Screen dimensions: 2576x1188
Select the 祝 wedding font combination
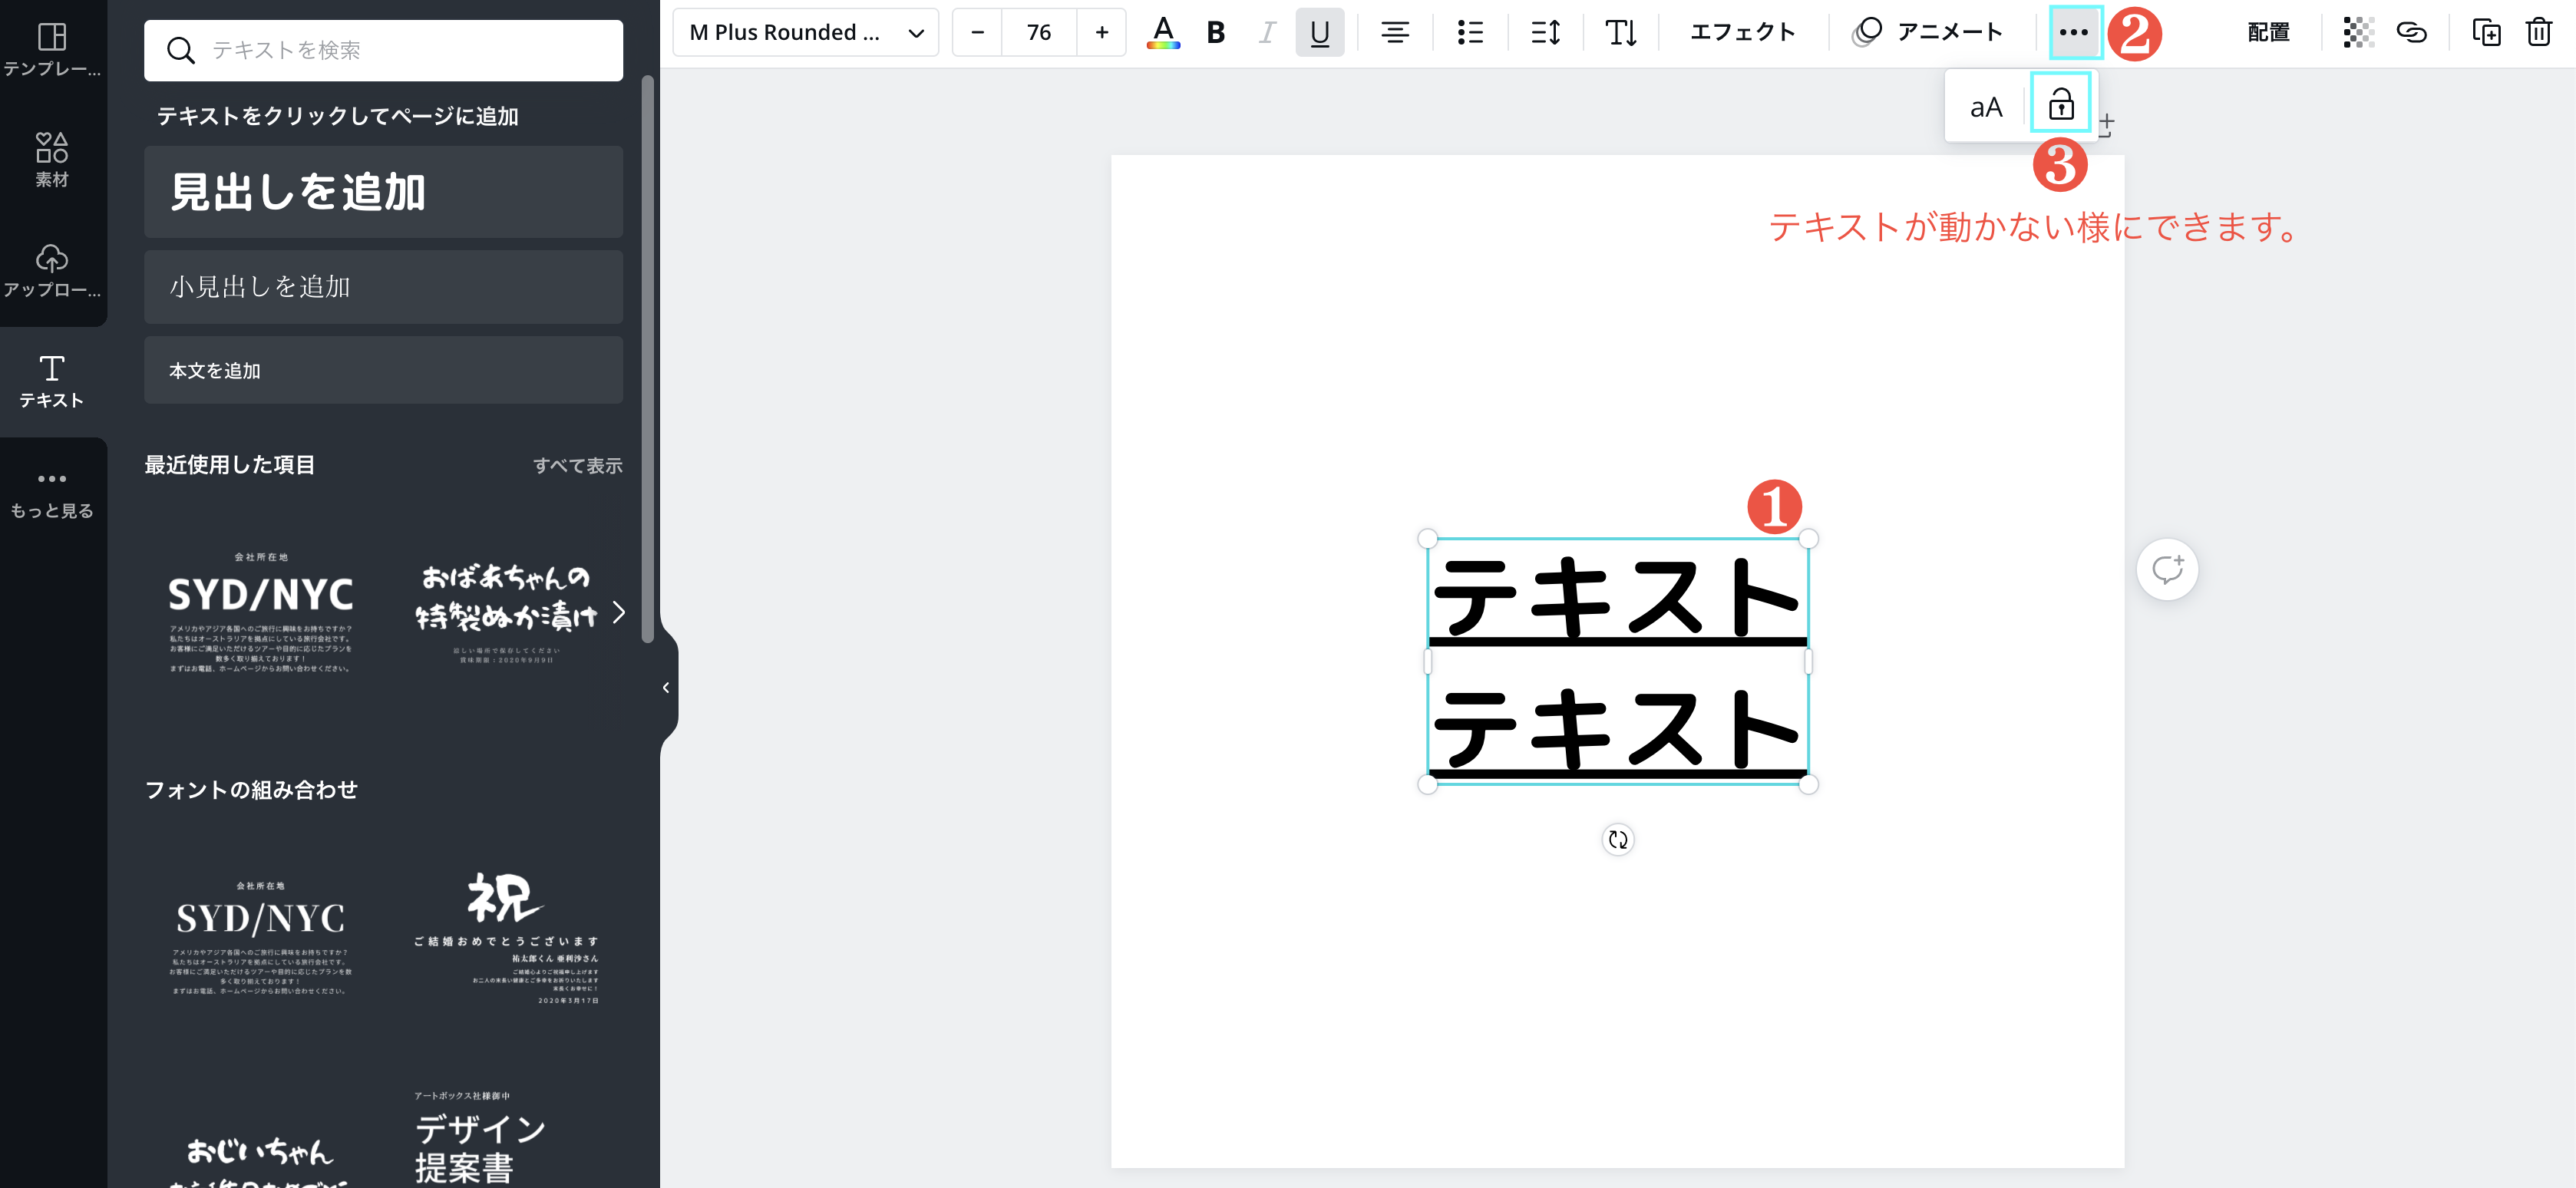506,937
